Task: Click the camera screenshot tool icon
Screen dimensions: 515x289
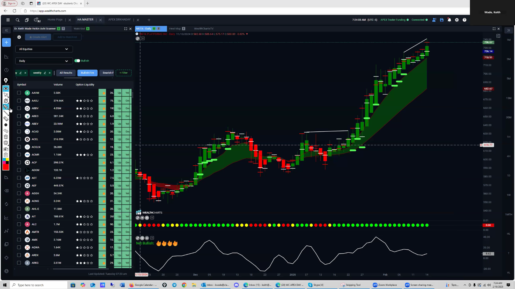Action: 6,149
